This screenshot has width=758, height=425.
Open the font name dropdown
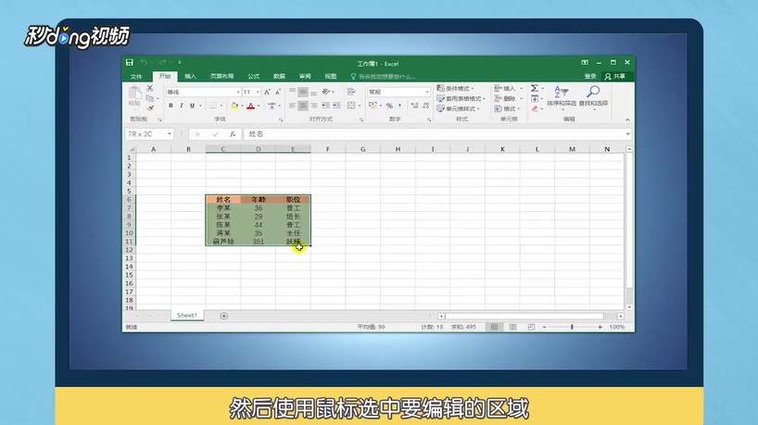click(x=238, y=92)
